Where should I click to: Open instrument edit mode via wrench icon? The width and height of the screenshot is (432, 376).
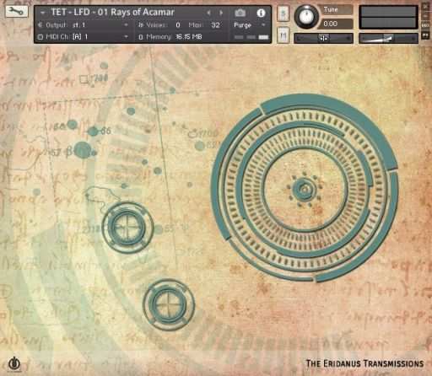pos(16,12)
